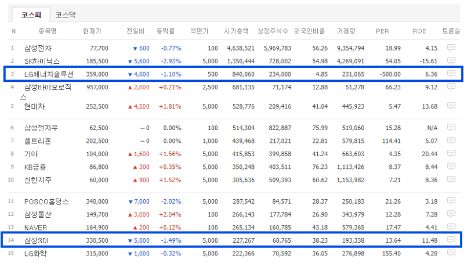
Task: Select 삼성전자 price 77,700
Action: click(99, 48)
